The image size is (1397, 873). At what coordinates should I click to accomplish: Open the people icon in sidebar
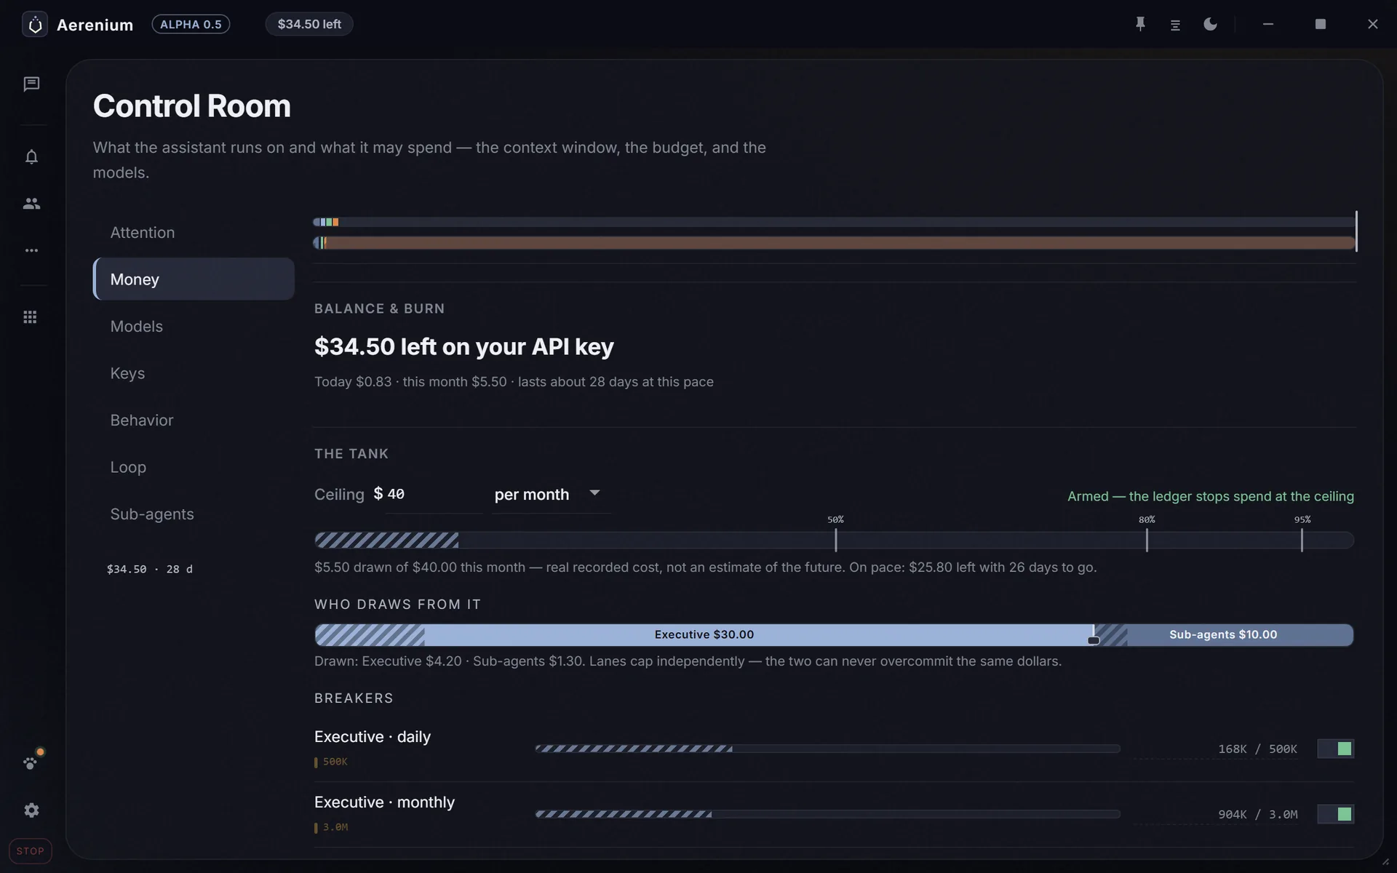[31, 204]
